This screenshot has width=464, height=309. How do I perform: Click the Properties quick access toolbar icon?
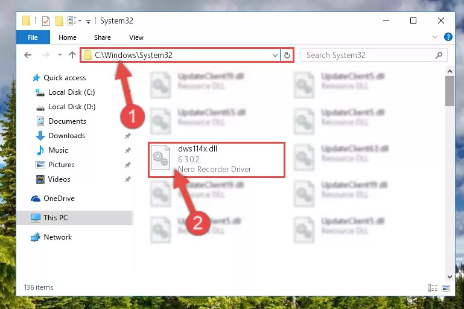[x=46, y=21]
